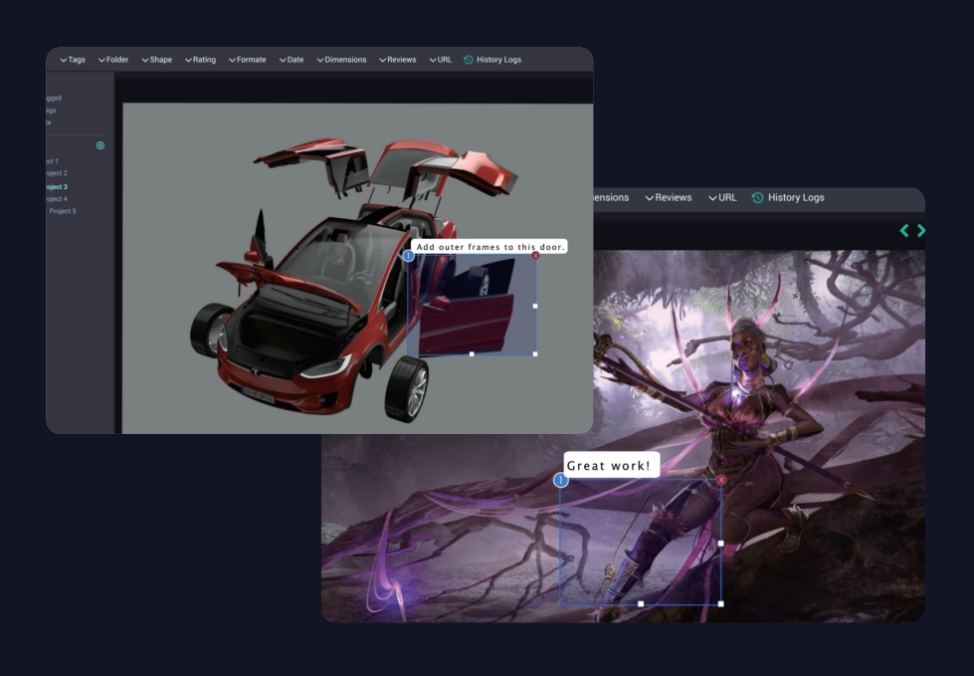Select the highlighted Project 3 entry
This screenshot has width=974, height=676.
coord(57,186)
